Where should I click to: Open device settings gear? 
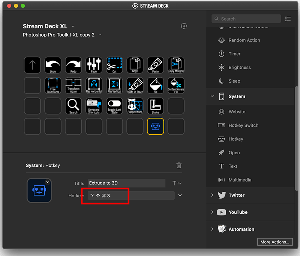click(x=184, y=26)
